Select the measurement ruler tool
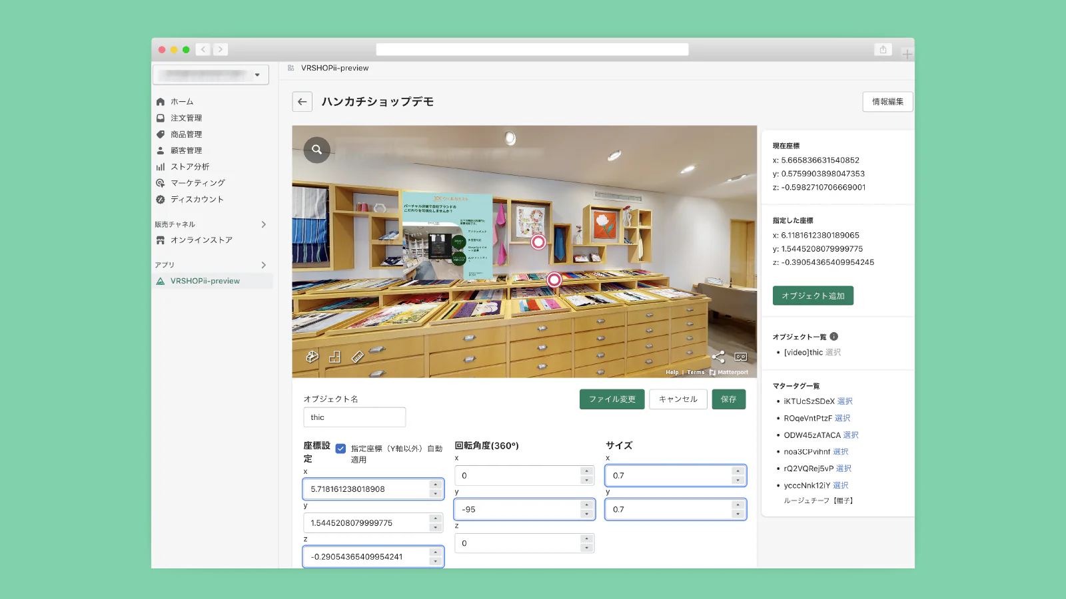 [358, 357]
